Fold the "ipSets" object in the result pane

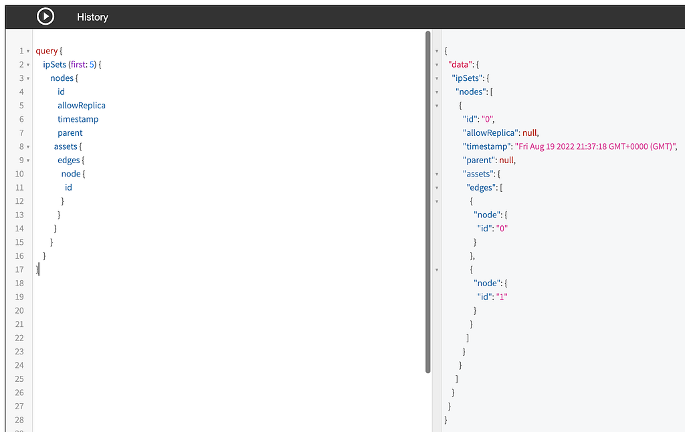tap(437, 79)
